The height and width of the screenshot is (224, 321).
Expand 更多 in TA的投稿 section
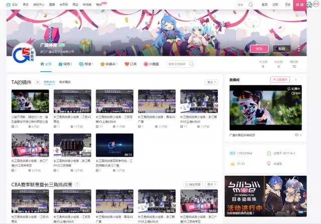pos(211,82)
